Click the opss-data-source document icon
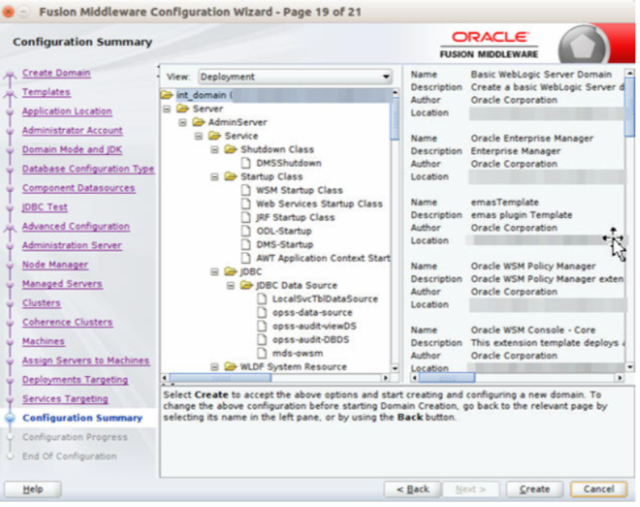The width and height of the screenshot is (640, 507). tap(262, 313)
